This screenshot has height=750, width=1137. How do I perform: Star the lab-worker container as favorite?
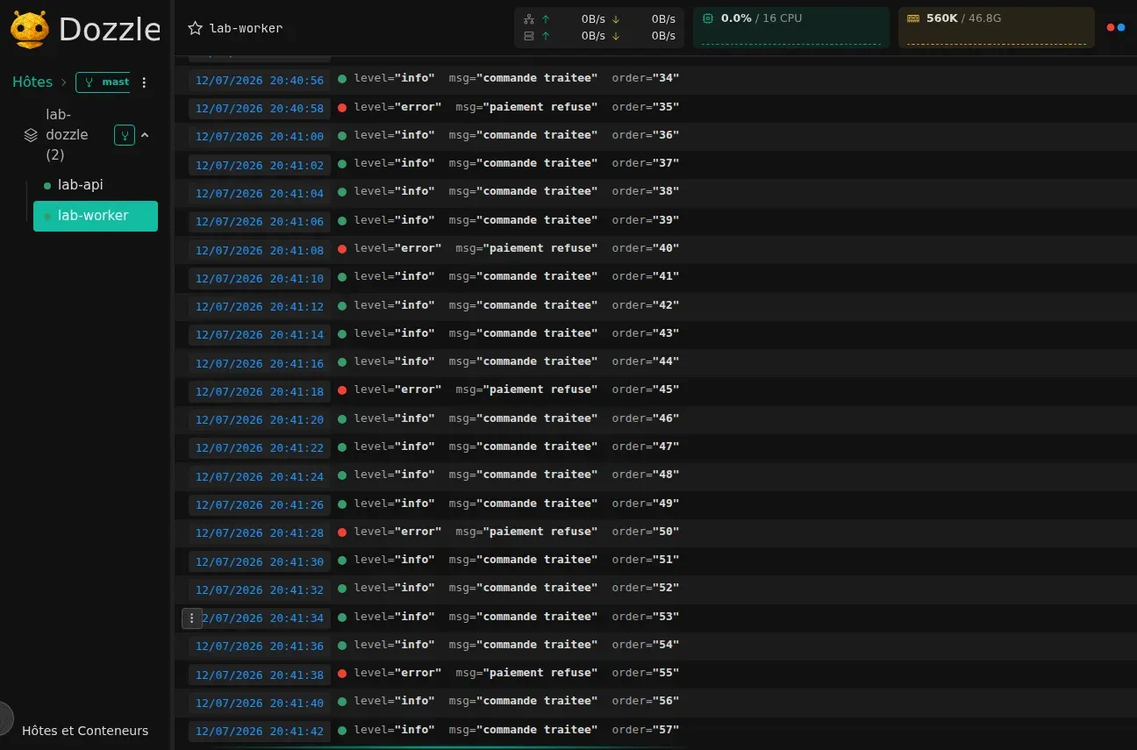[x=195, y=28]
